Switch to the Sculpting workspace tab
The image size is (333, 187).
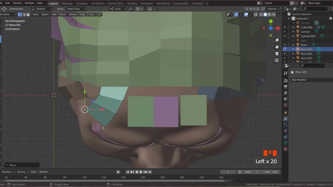[82, 4]
